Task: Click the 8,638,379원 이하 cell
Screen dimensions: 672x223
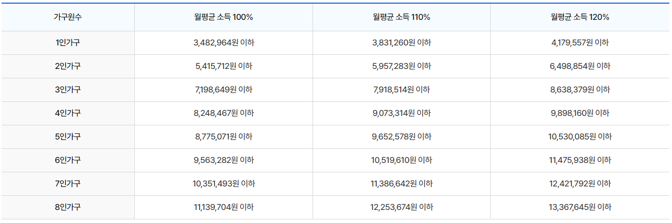Action: (x=580, y=90)
